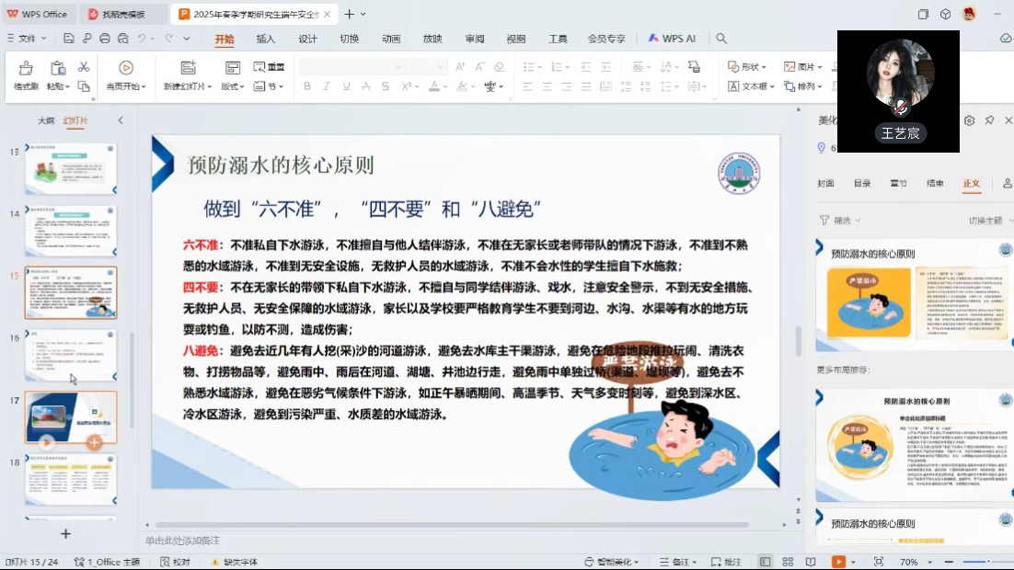The height and width of the screenshot is (570, 1014).
Task: Pin the right side panel
Action: click(989, 120)
